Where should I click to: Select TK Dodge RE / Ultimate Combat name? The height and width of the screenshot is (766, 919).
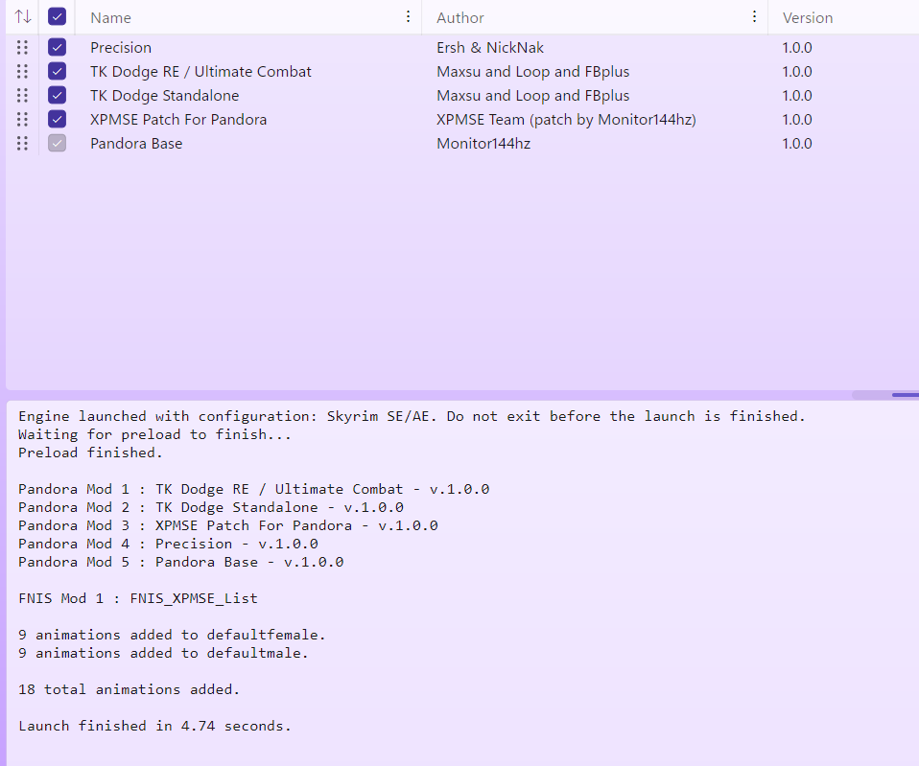point(200,72)
